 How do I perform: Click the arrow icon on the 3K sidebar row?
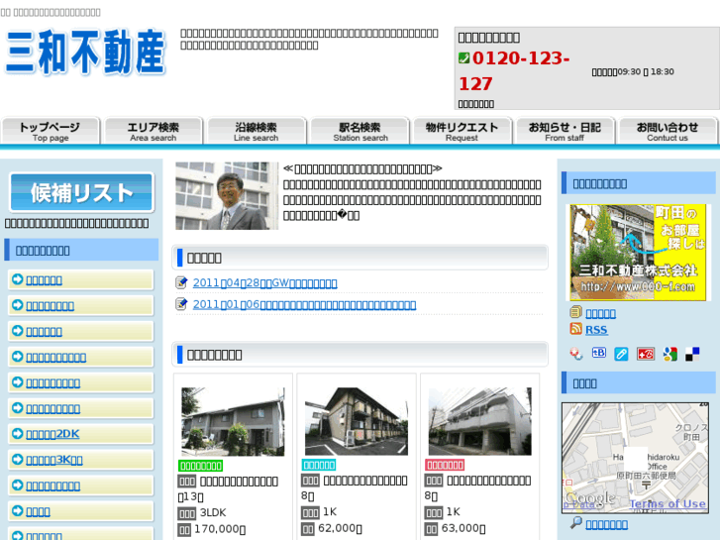coord(18,459)
